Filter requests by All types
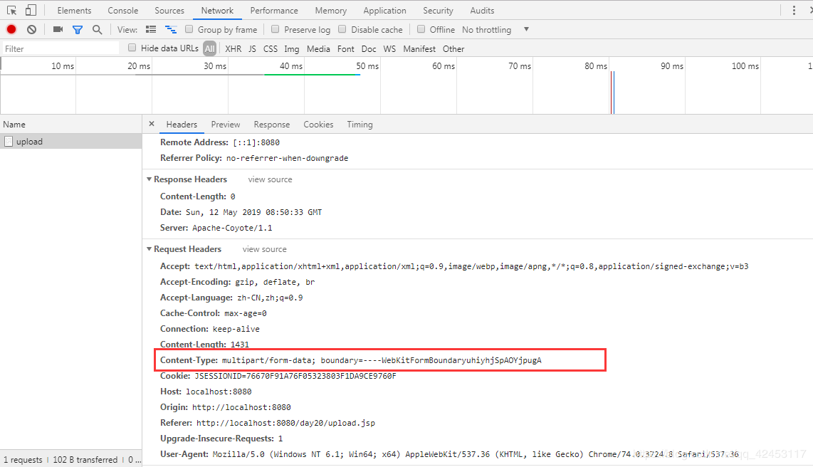 tap(209, 48)
